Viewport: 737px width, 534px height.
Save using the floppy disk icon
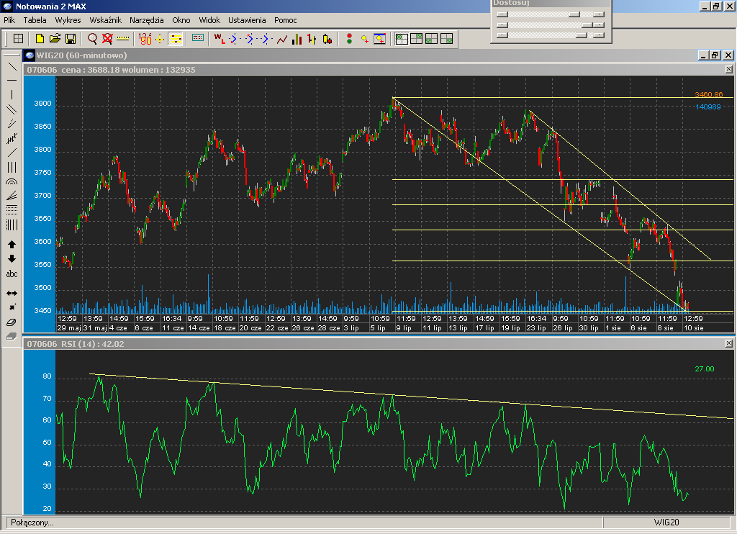coord(71,39)
